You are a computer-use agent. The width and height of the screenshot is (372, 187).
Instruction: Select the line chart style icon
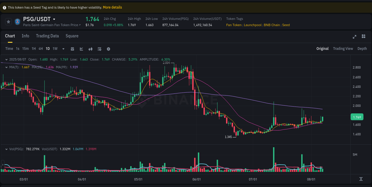pyautogui.click(x=81, y=49)
